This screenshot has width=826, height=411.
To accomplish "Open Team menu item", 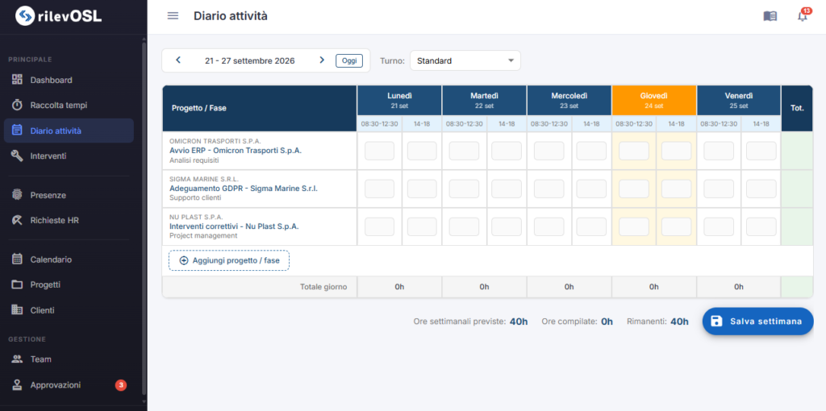I will [x=69, y=359].
